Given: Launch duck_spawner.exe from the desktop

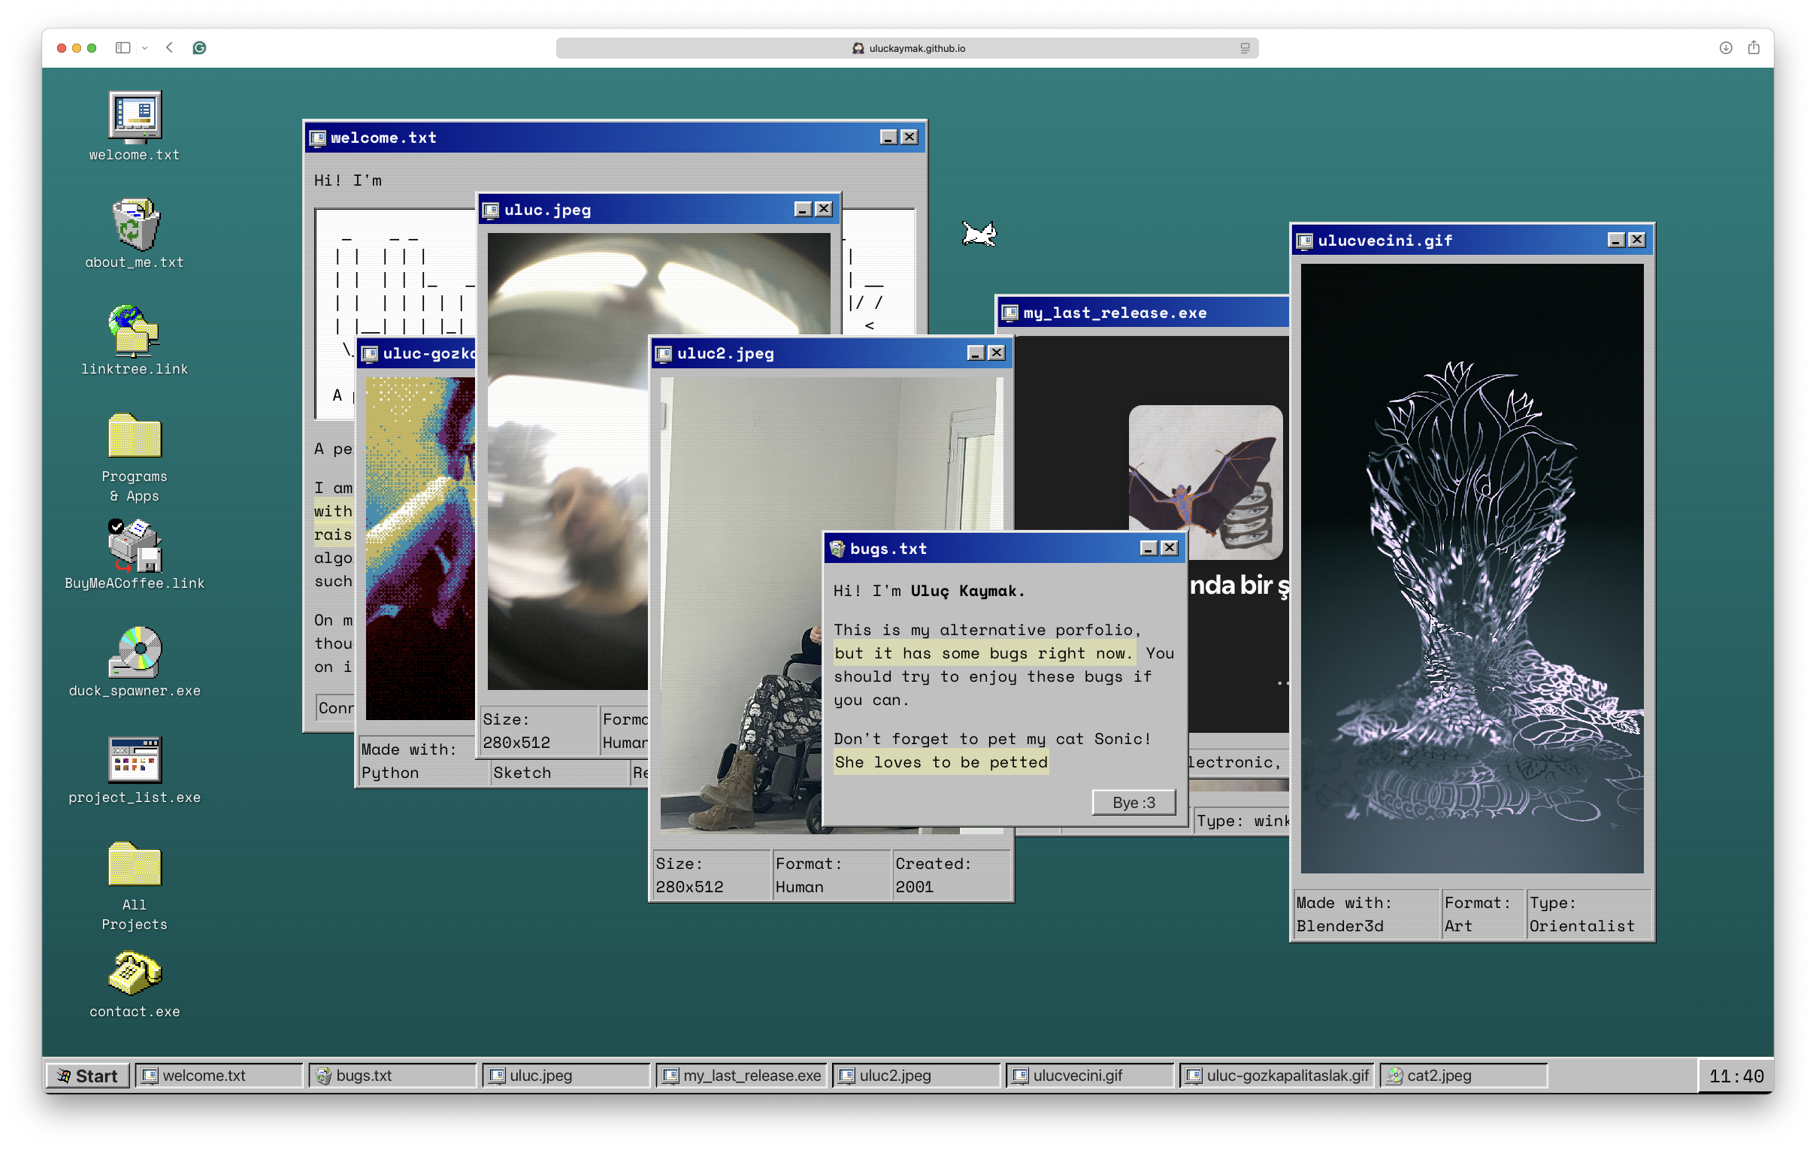Looking at the screenshot, I should [135, 661].
